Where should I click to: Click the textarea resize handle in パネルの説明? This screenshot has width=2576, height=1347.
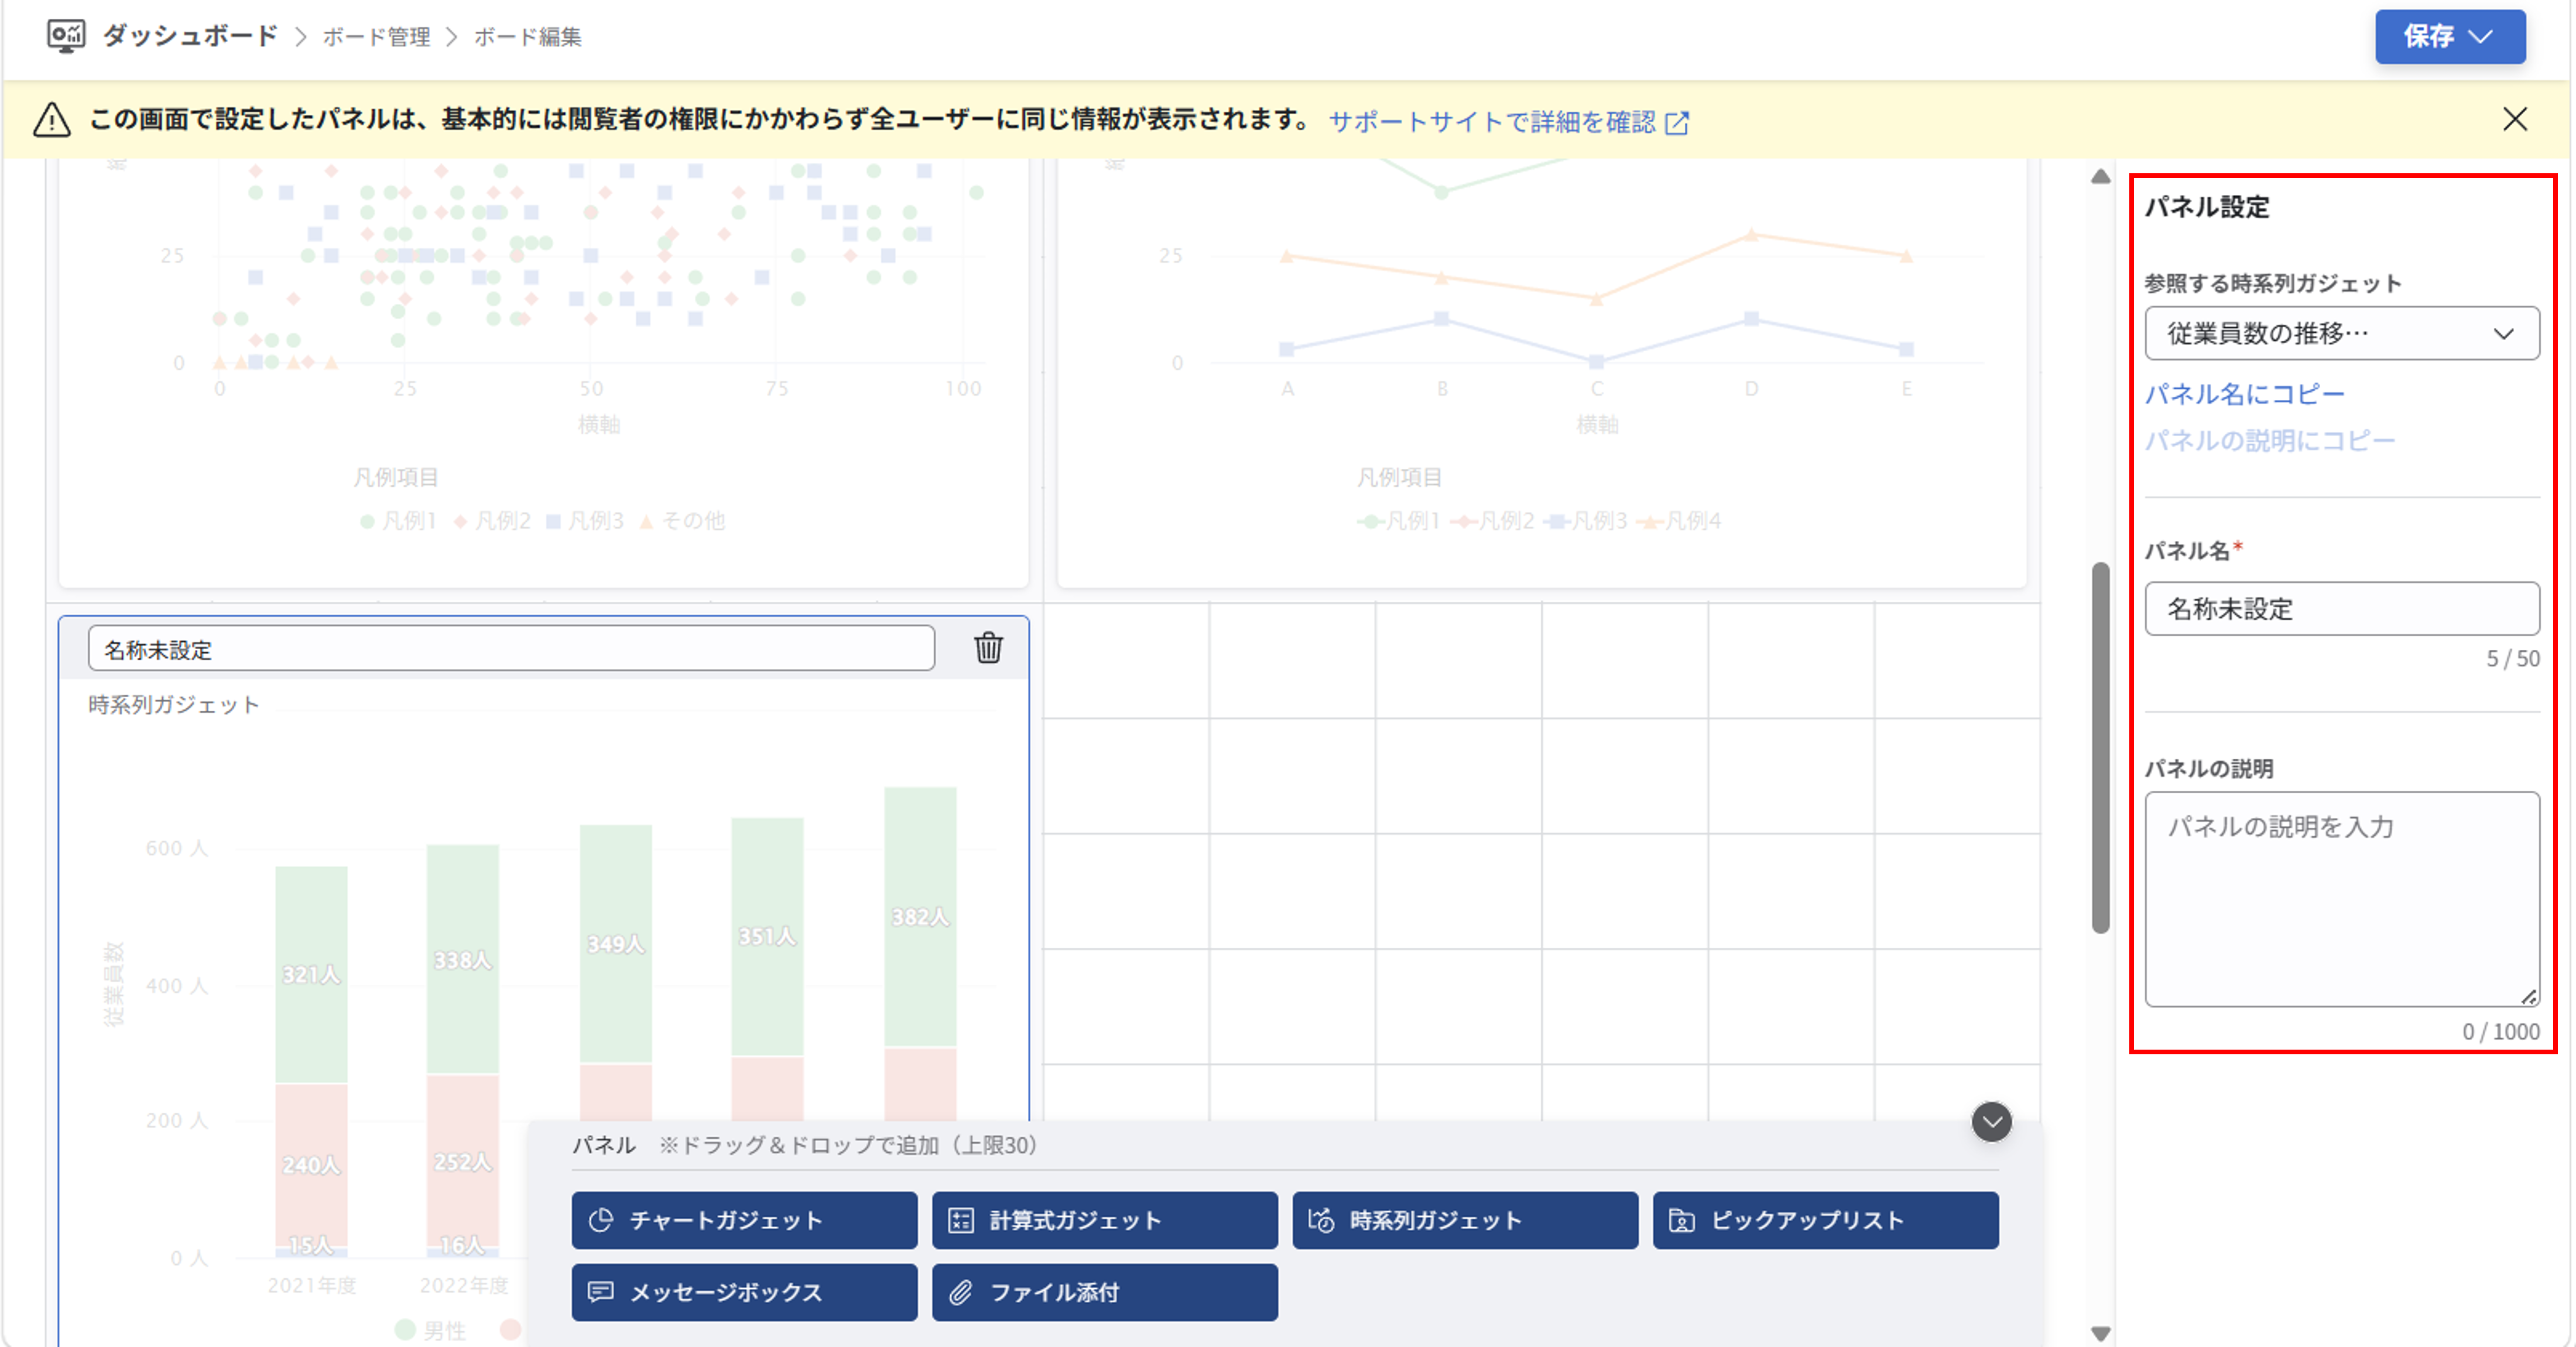tap(2528, 996)
